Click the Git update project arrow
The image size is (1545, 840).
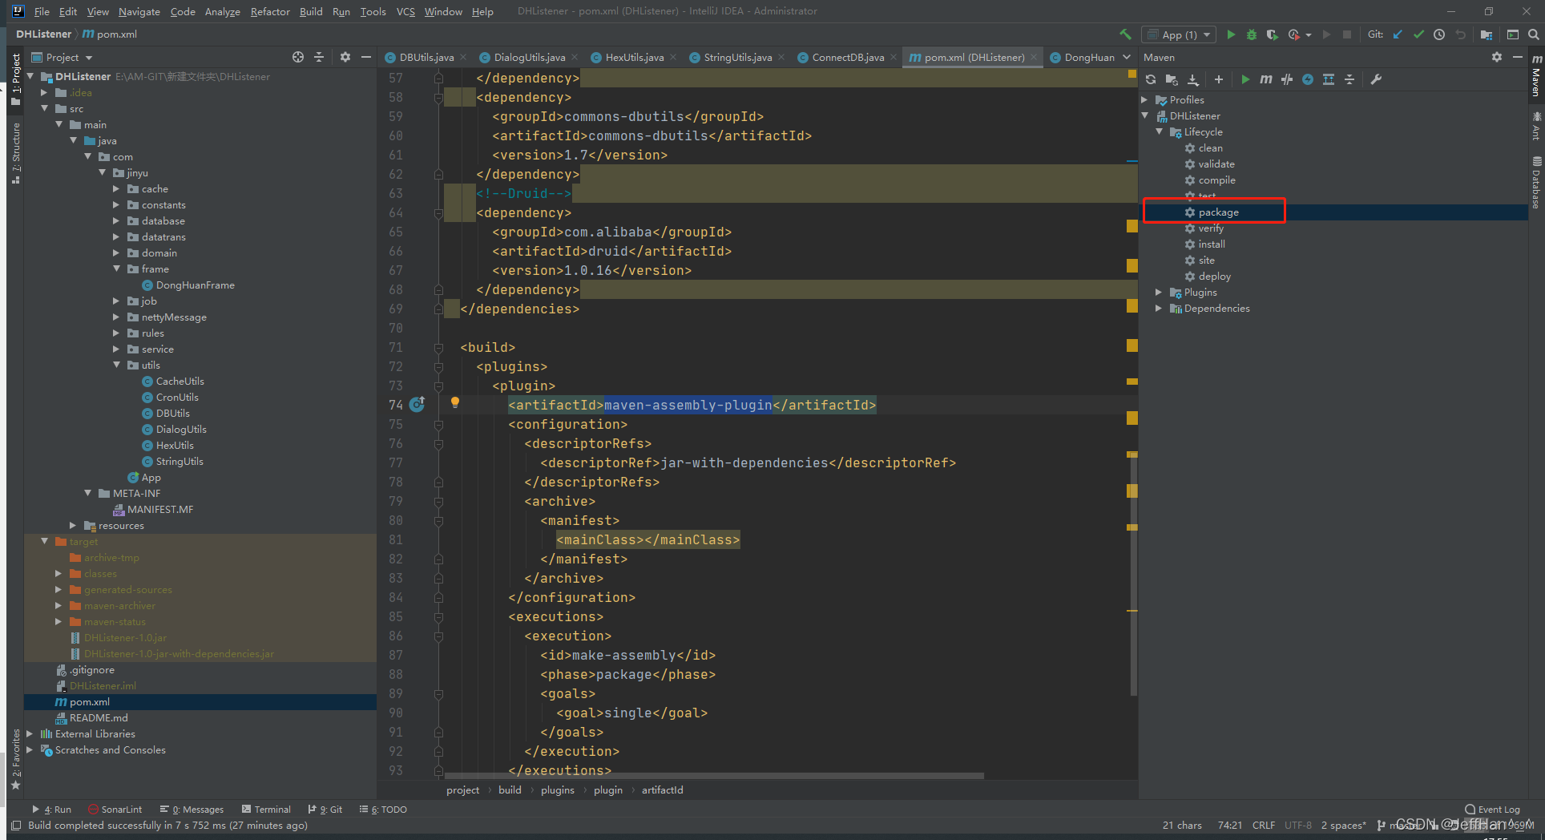tap(1398, 34)
